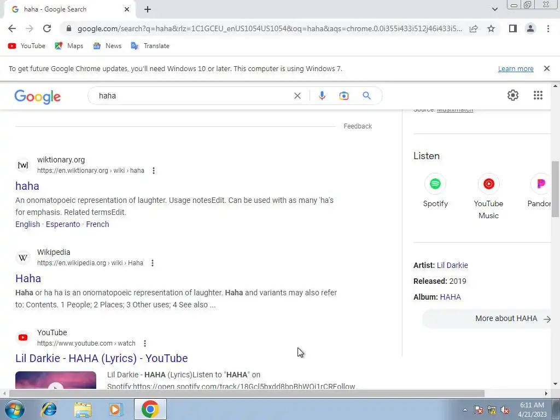
Task: Open the News bookmark
Action: [x=107, y=46]
